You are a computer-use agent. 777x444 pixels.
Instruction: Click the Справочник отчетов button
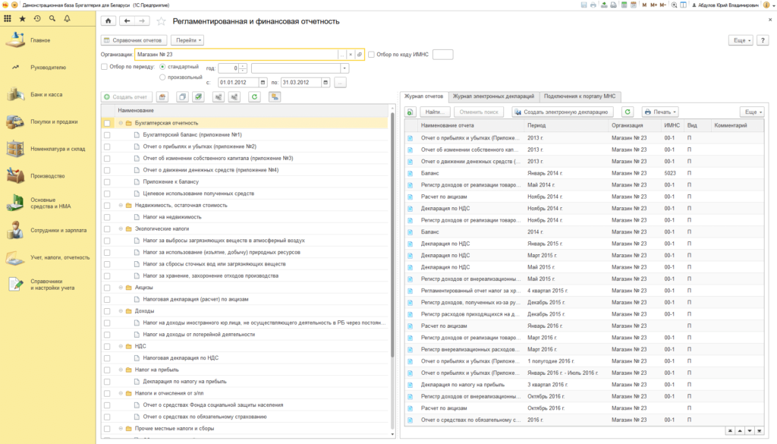pos(133,40)
